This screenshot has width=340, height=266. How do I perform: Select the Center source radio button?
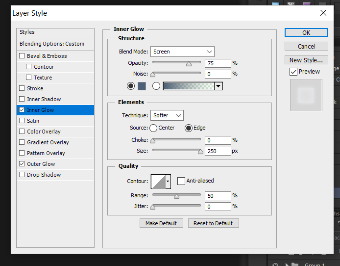coord(153,128)
